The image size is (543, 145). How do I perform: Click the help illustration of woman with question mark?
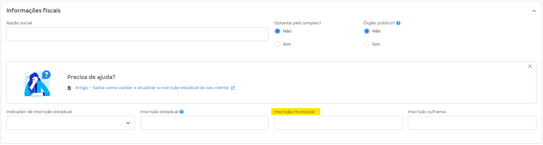pyautogui.click(x=37, y=83)
